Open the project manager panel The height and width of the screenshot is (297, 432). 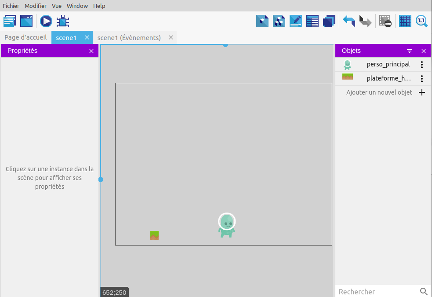[x=10, y=21]
